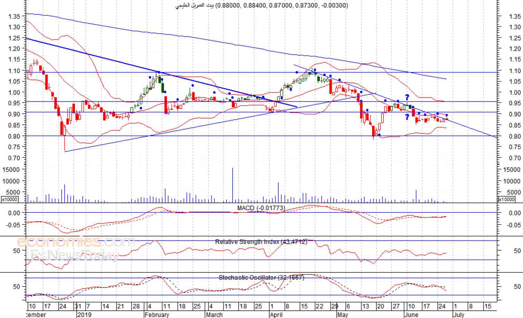
Task: Click the MACD (-0.01773) indicator label
Action: 261,208
